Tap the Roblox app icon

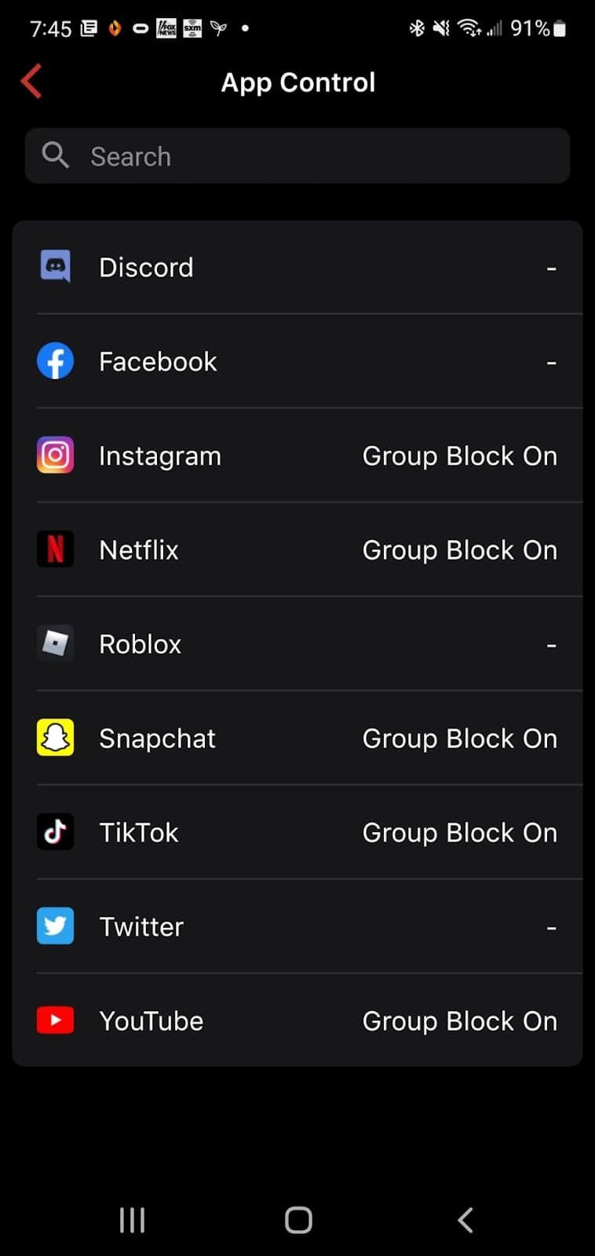(55, 644)
